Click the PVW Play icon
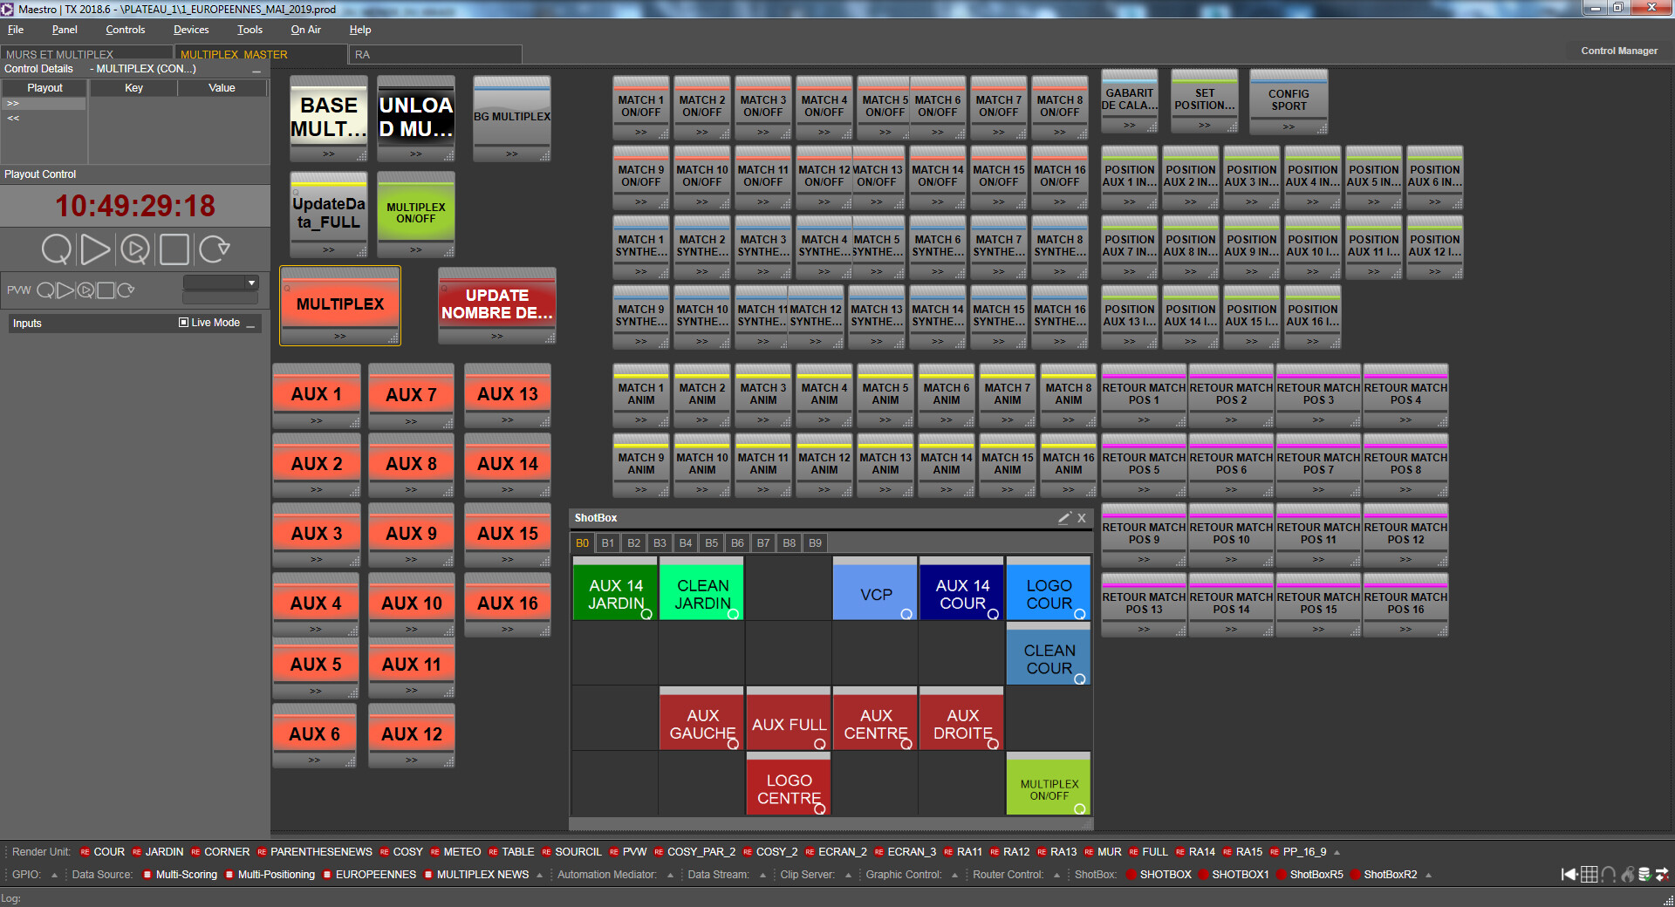1675x907 pixels. 65,290
